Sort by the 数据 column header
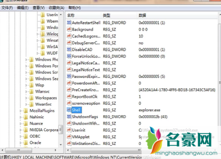The height and width of the screenshot is (159, 221). [x=177, y=15]
